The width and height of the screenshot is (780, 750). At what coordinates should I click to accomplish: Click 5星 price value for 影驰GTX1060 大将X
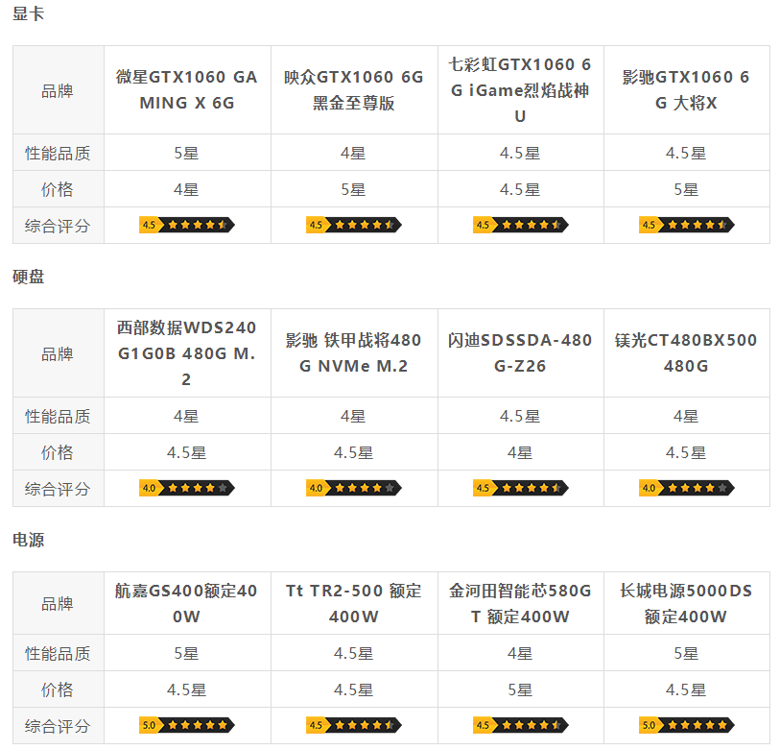[687, 189]
